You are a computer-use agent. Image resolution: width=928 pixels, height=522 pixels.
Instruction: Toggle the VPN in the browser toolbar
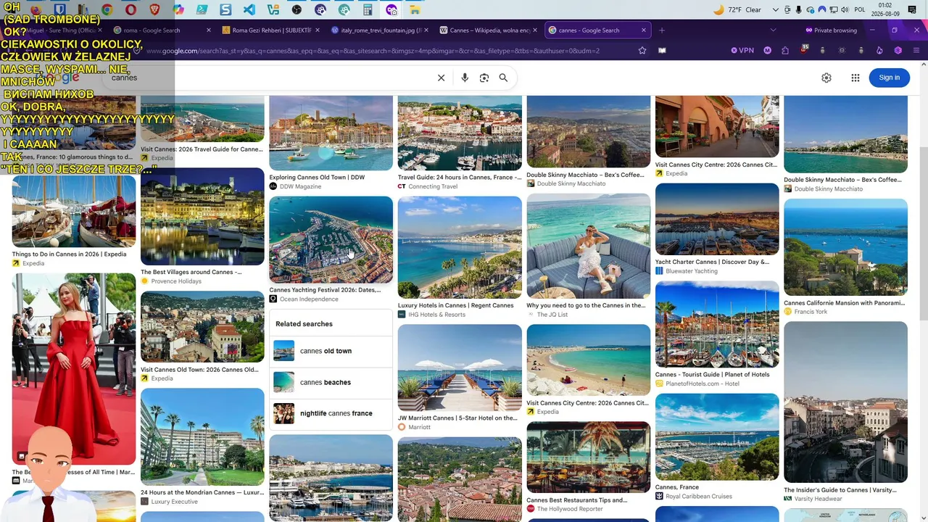click(x=742, y=51)
